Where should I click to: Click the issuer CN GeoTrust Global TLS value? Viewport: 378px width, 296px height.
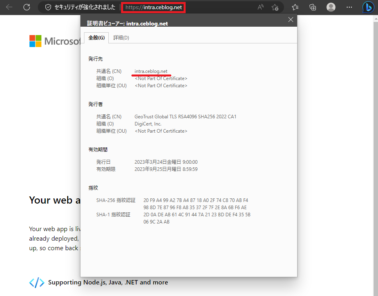pyautogui.click(x=185, y=117)
